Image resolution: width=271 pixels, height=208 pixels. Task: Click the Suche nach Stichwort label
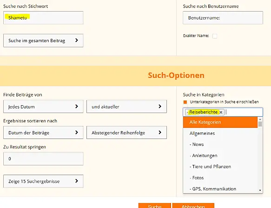click(x=26, y=6)
